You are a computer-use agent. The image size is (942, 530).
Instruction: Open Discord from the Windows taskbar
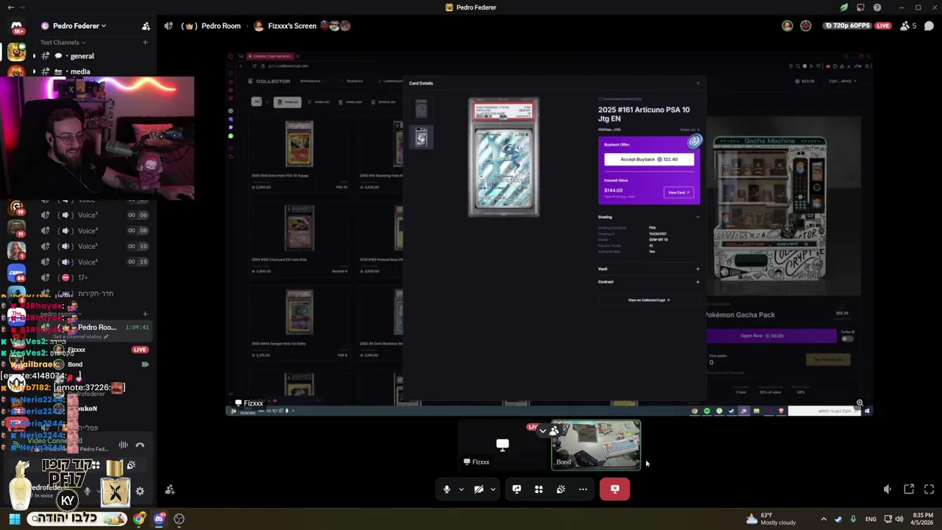(x=159, y=519)
